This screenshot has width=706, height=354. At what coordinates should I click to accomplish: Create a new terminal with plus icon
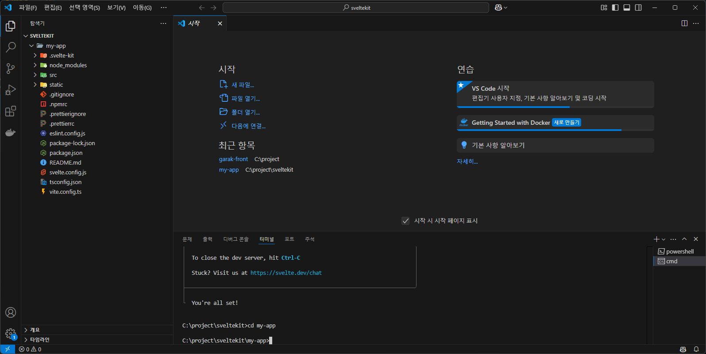[656, 239]
